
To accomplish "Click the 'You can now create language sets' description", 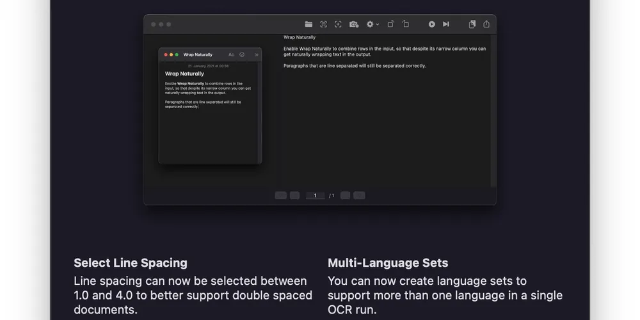I will click(x=445, y=295).
